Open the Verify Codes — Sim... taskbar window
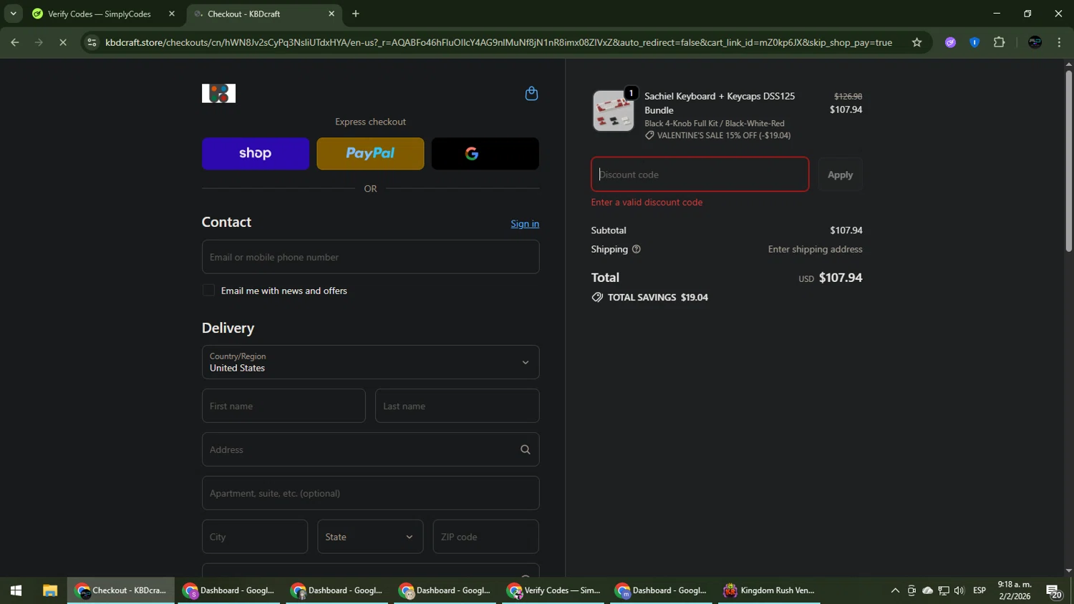Viewport: 1074px width, 604px height. (553, 590)
